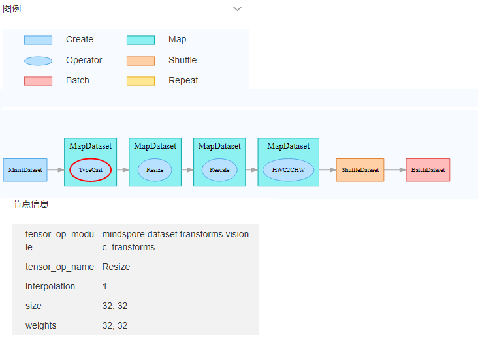Click the Repeat legend yellow swatch
Viewport: 478px width, 337px height.
pyautogui.click(x=140, y=81)
